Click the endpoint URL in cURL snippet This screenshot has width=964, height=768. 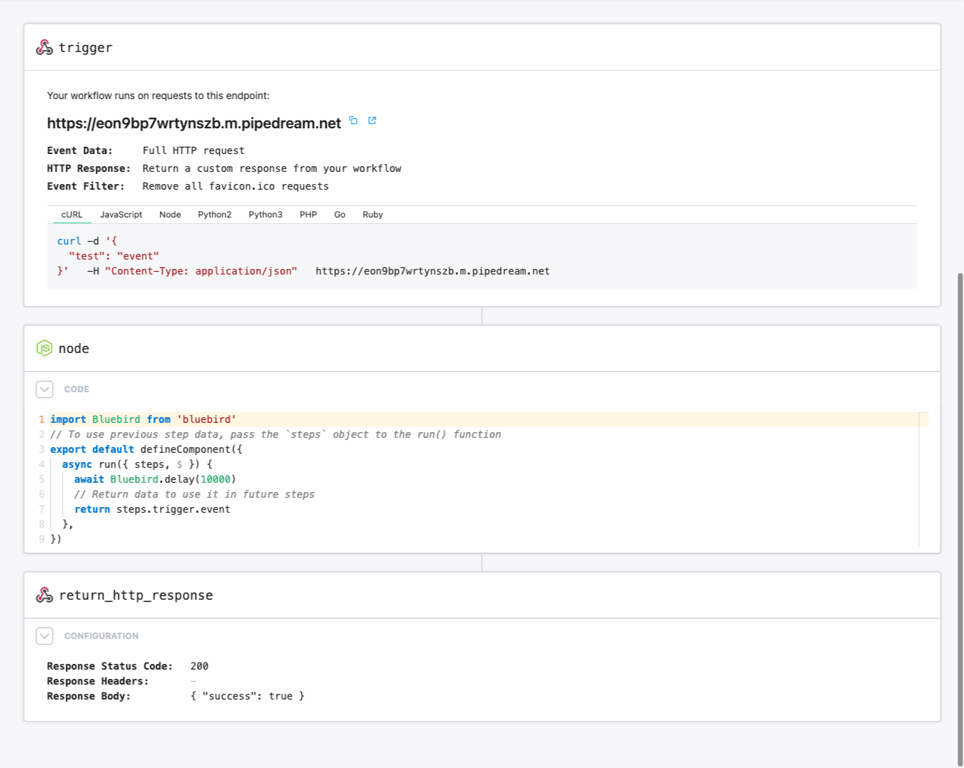pyautogui.click(x=432, y=271)
